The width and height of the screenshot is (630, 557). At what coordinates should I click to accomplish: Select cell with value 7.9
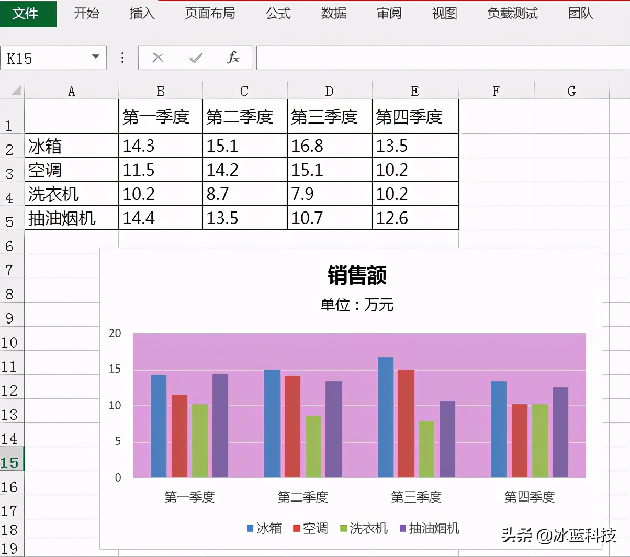(x=330, y=194)
